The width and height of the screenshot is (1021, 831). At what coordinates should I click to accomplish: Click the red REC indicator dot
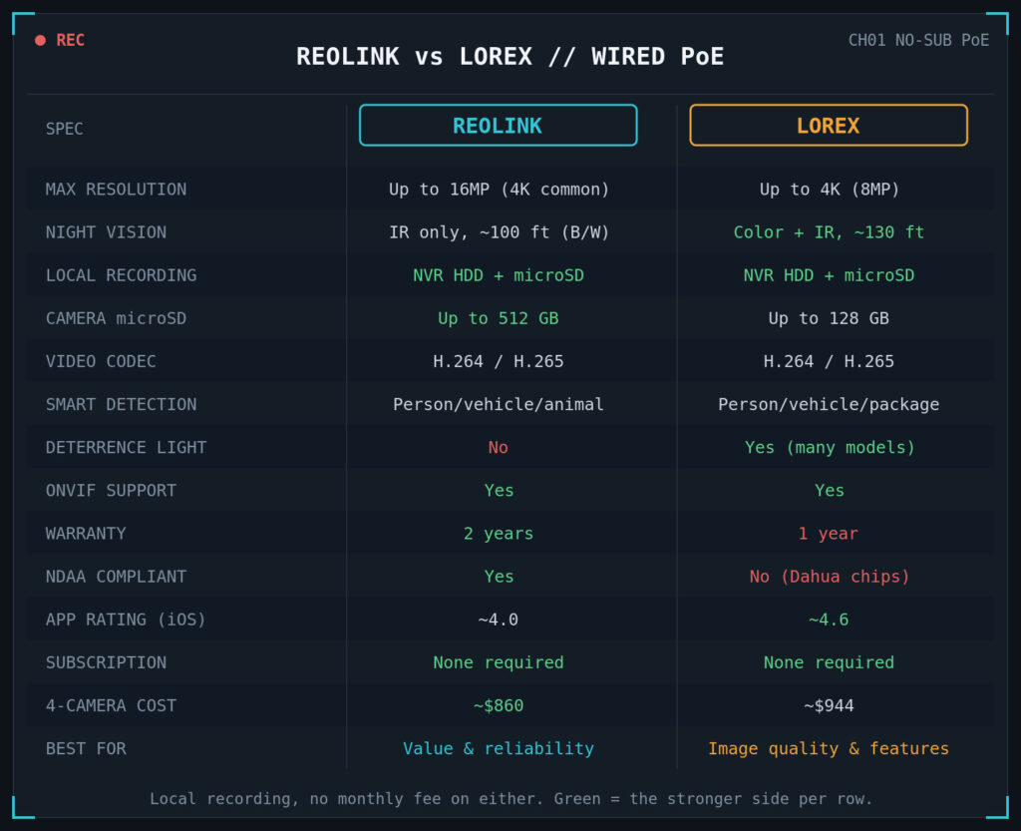40,40
